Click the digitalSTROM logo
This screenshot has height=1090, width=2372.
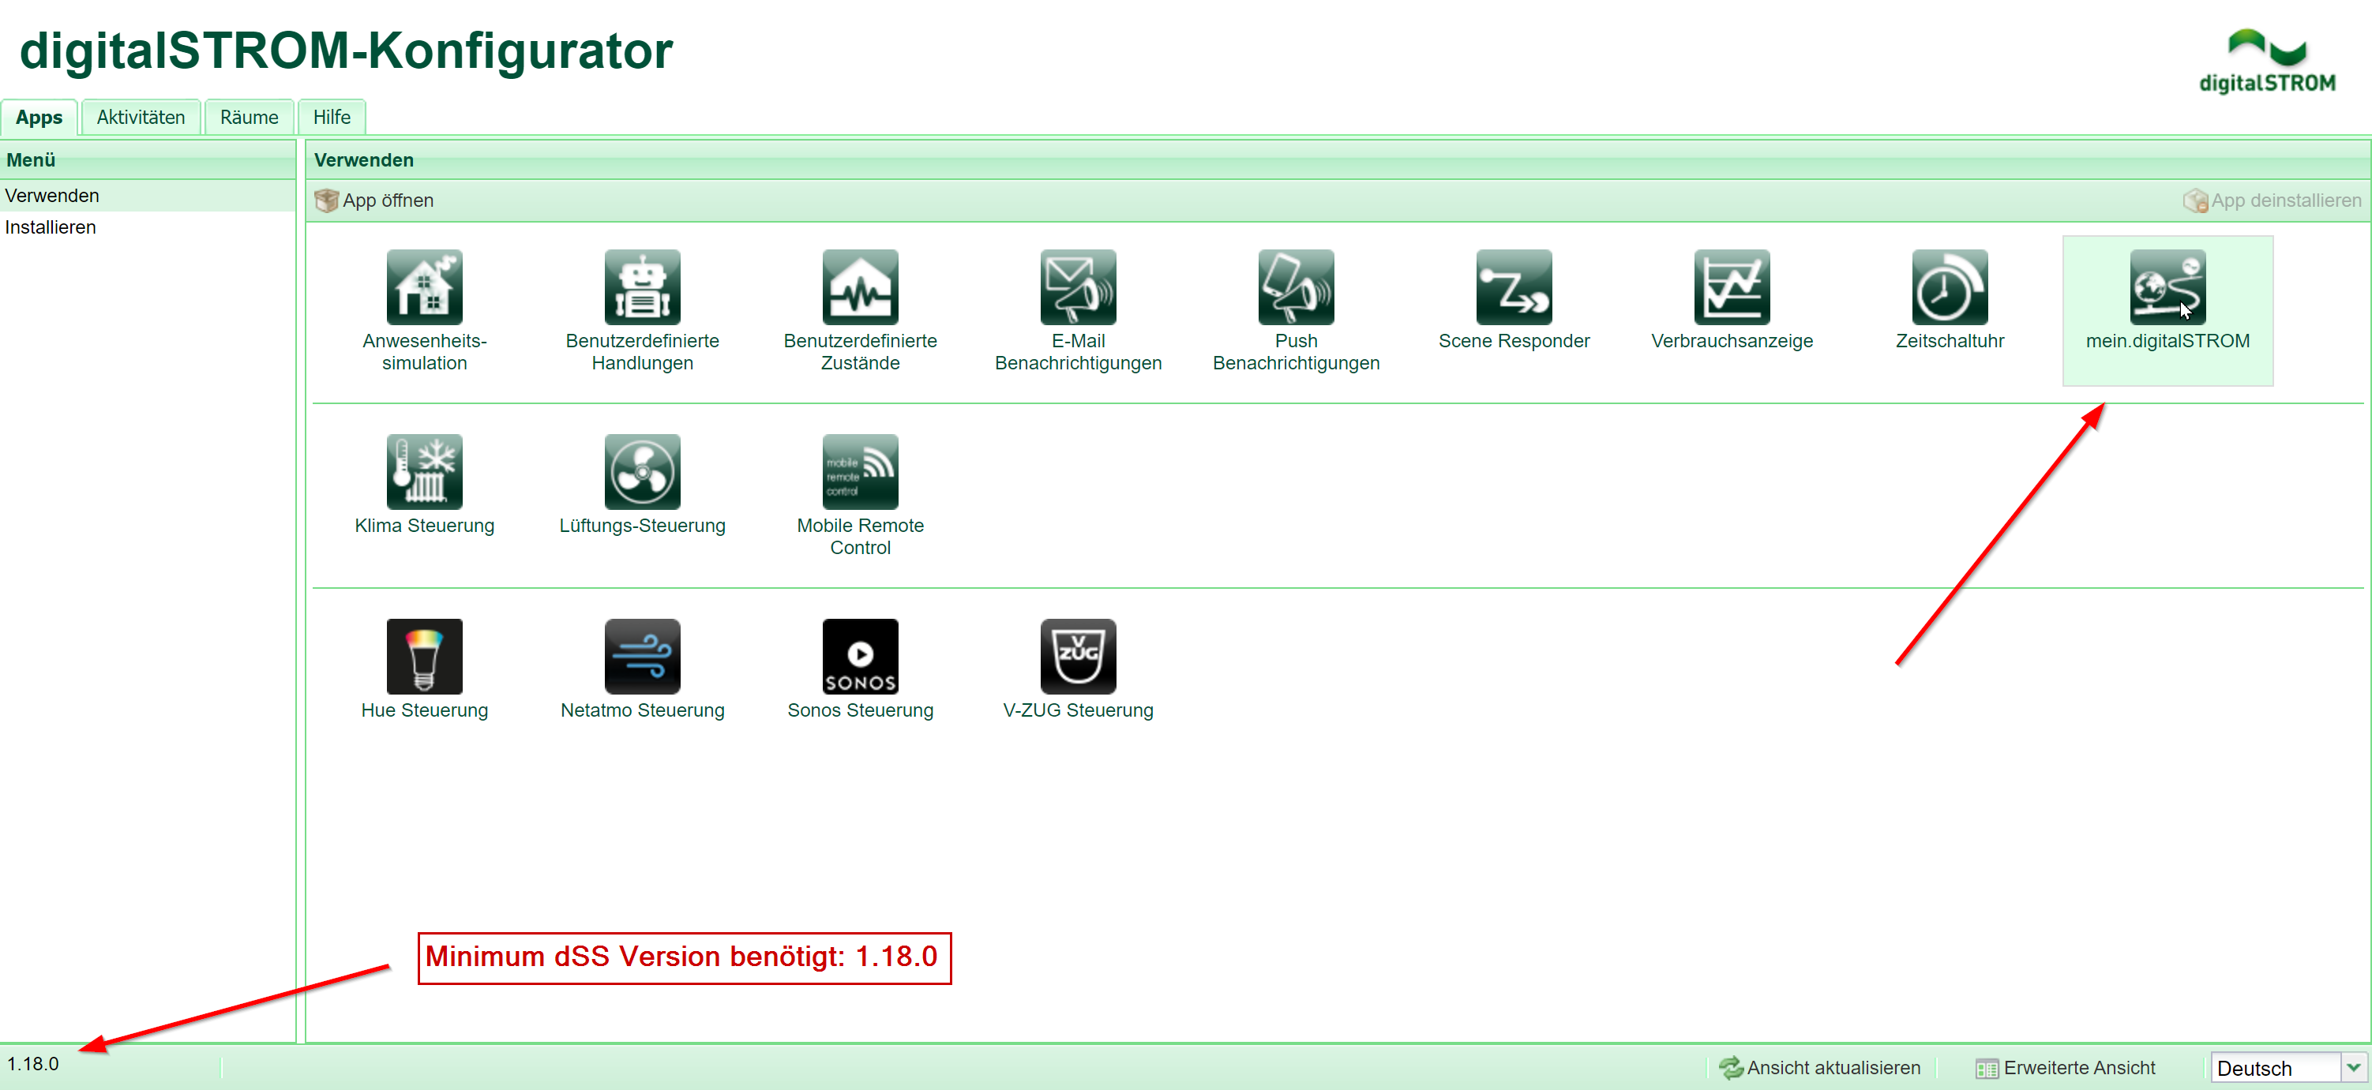coord(2267,61)
